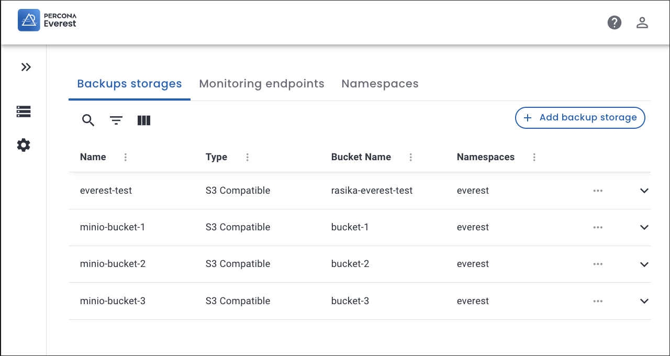
Task: Expand the sidebar with double chevron
Action: [26, 67]
